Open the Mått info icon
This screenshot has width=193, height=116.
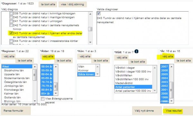[x=136, y=51]
